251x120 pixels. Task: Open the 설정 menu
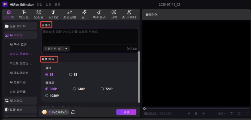click(49, 4)
